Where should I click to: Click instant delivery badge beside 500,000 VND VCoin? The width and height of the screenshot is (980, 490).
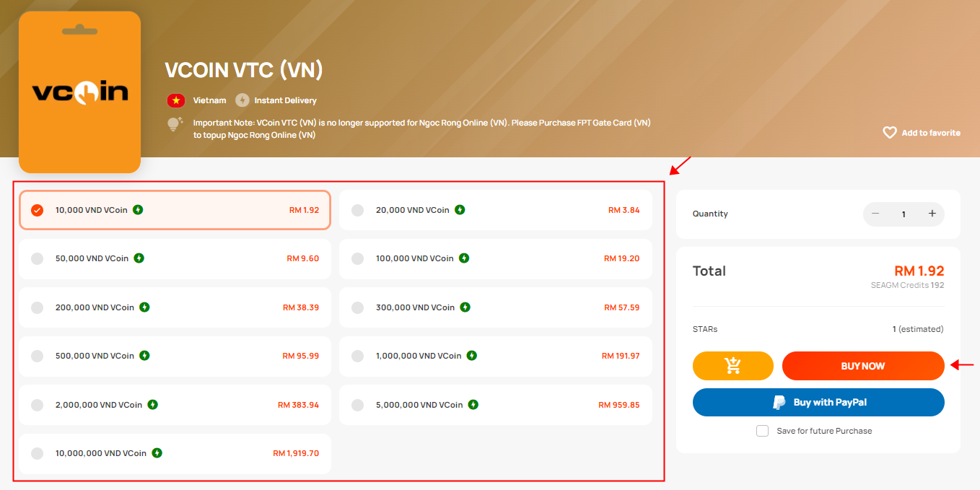tap(144, 356)
